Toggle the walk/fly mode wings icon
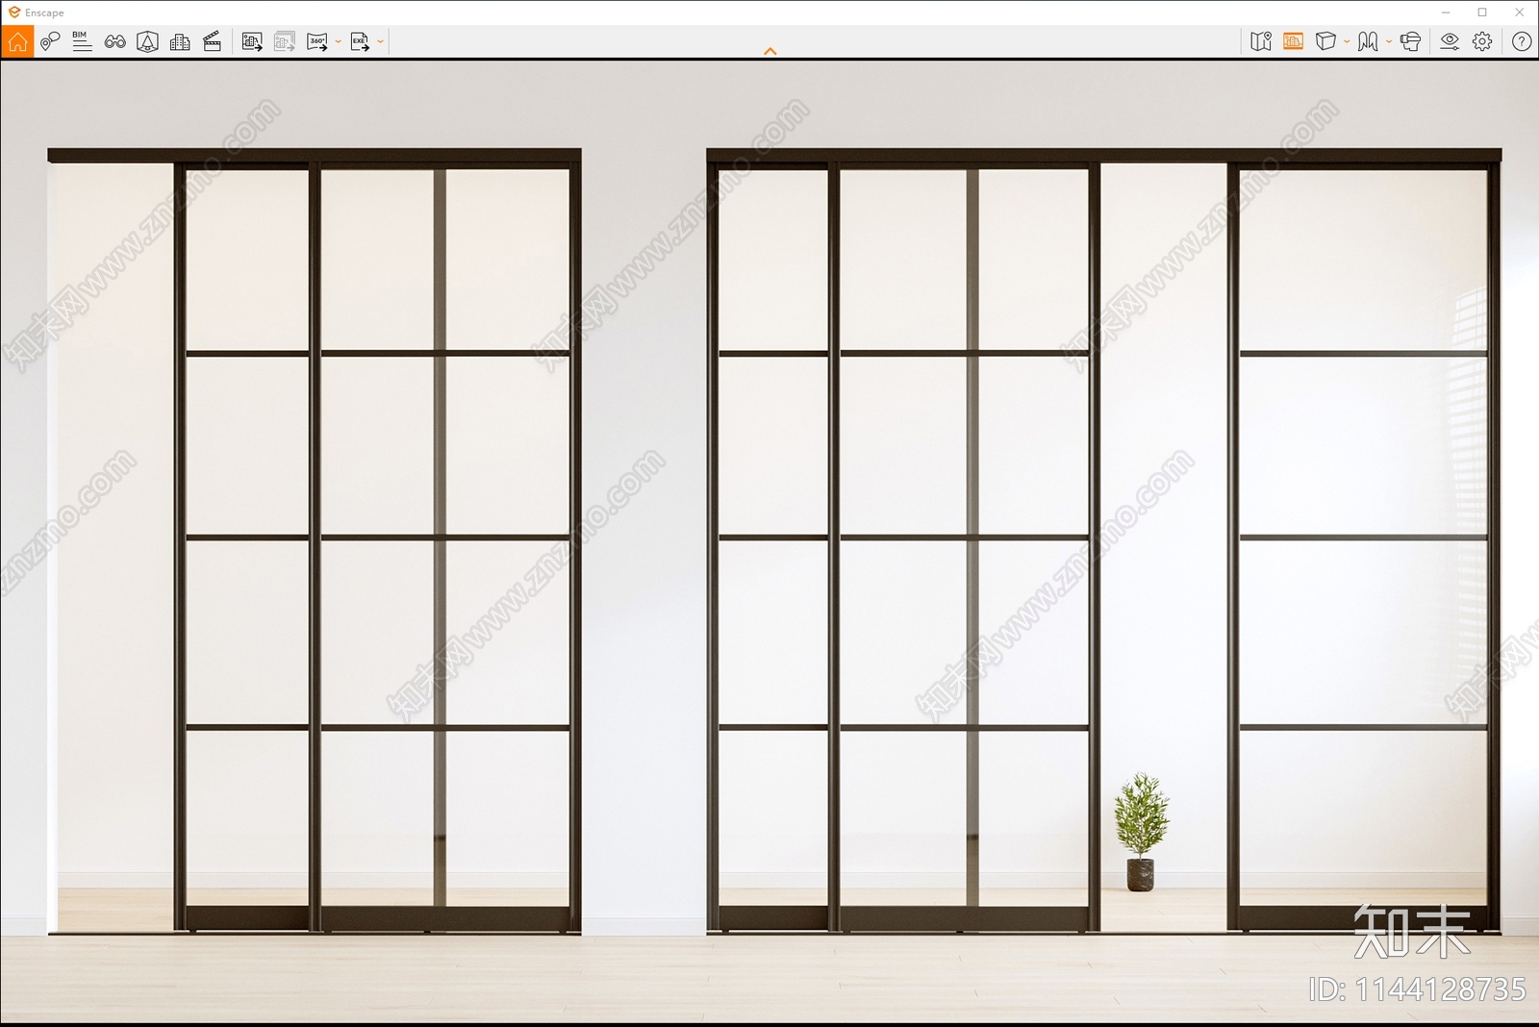1539x1027 pixels. coord(1368,41)
